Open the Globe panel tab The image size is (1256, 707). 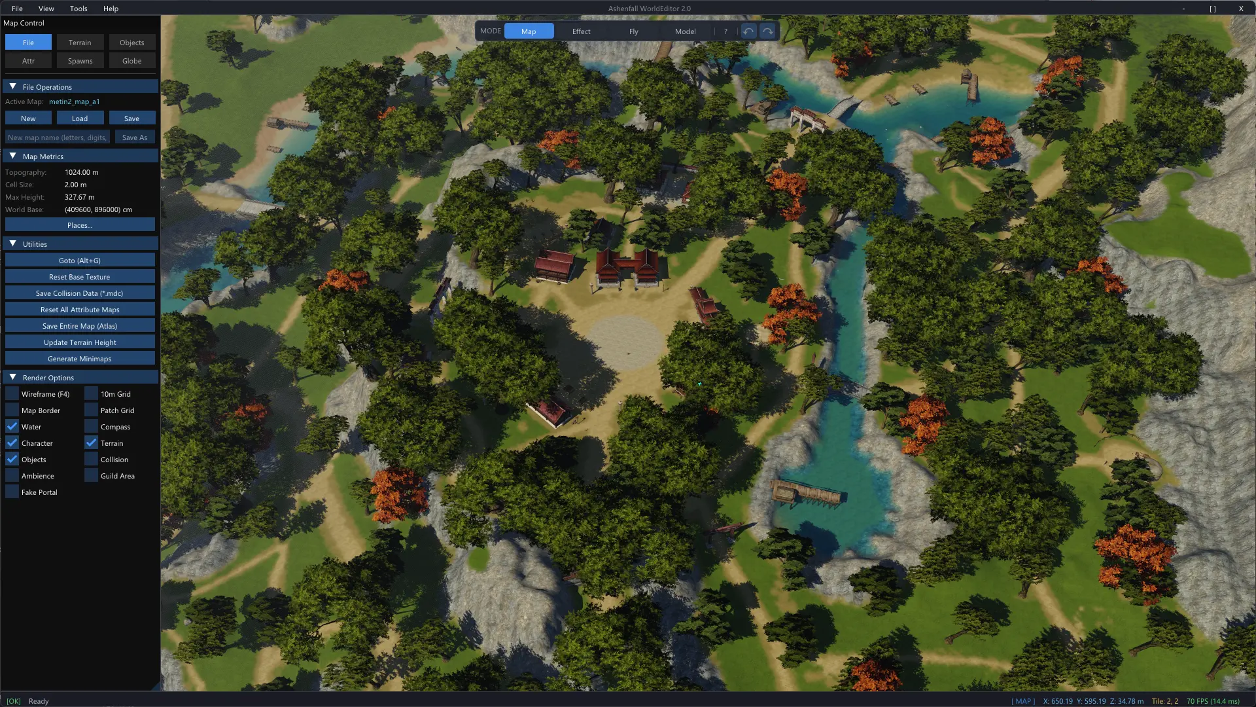click(x=131, y=61)
